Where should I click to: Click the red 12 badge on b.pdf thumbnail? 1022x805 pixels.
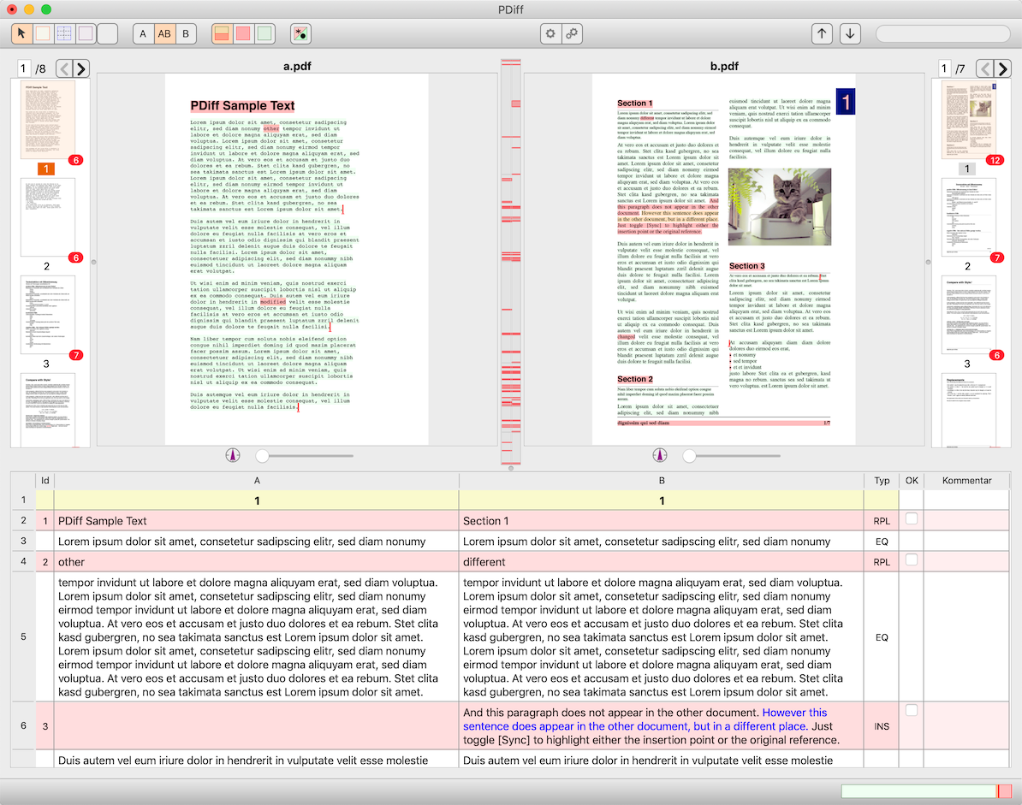[x=995, y=160]
